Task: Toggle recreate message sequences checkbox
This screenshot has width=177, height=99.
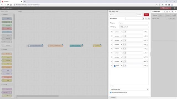Action: click(111, 93)
